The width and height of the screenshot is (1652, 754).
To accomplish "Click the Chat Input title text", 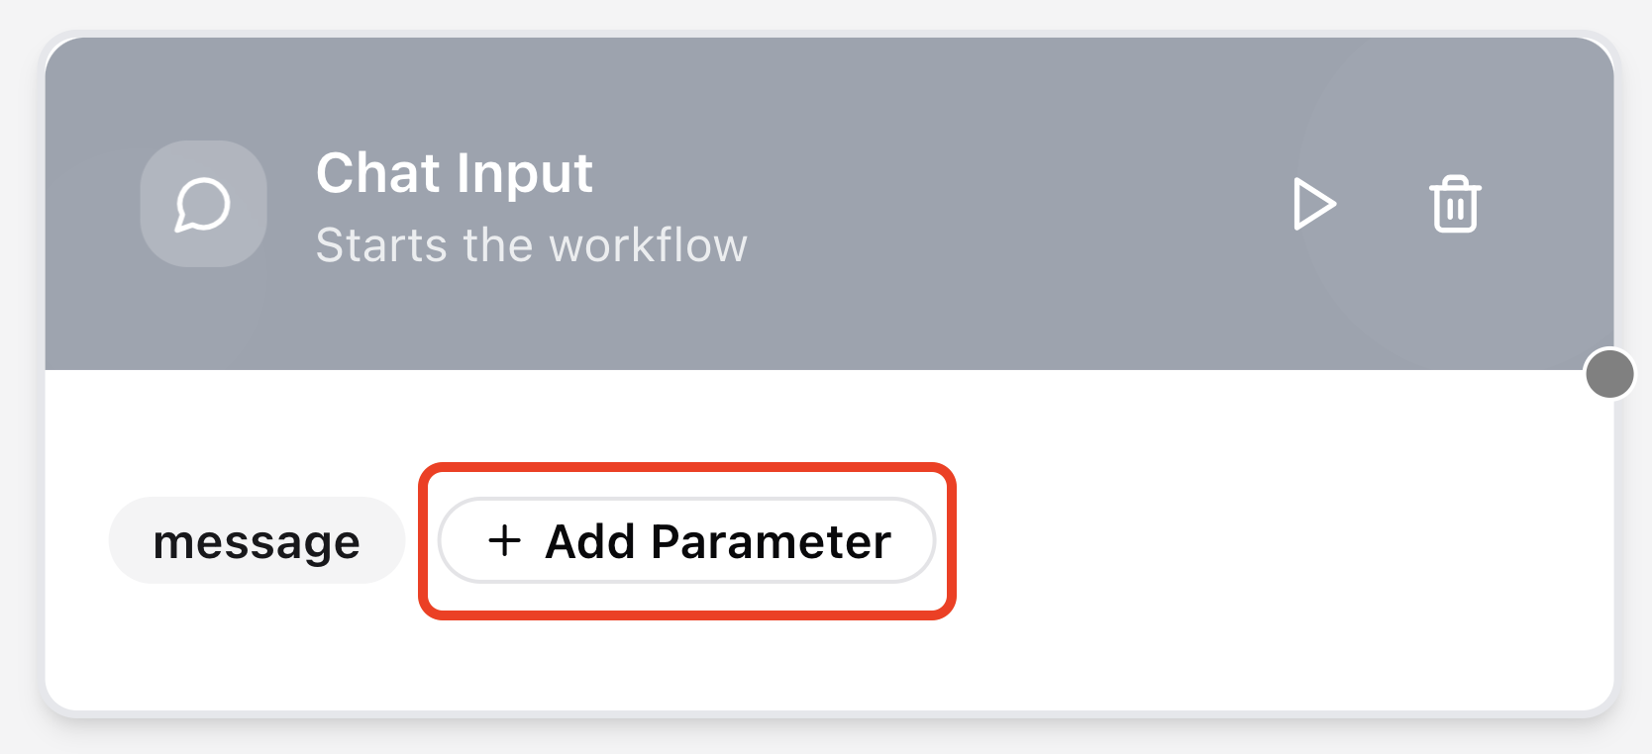I will (454, 173).
